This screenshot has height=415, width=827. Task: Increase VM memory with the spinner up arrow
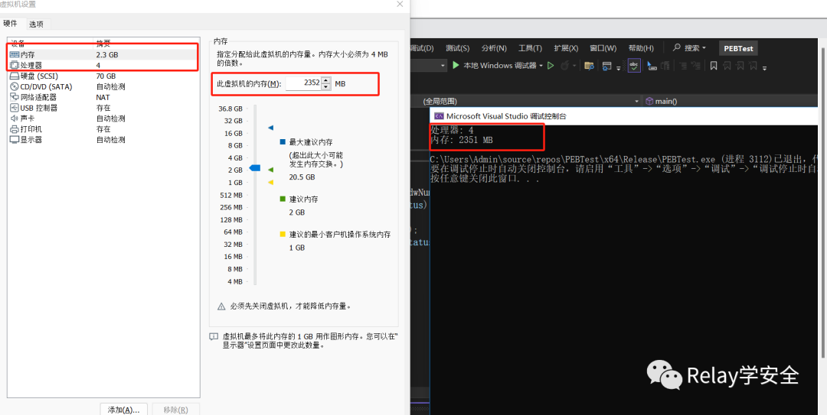click(x=326, y=80)
